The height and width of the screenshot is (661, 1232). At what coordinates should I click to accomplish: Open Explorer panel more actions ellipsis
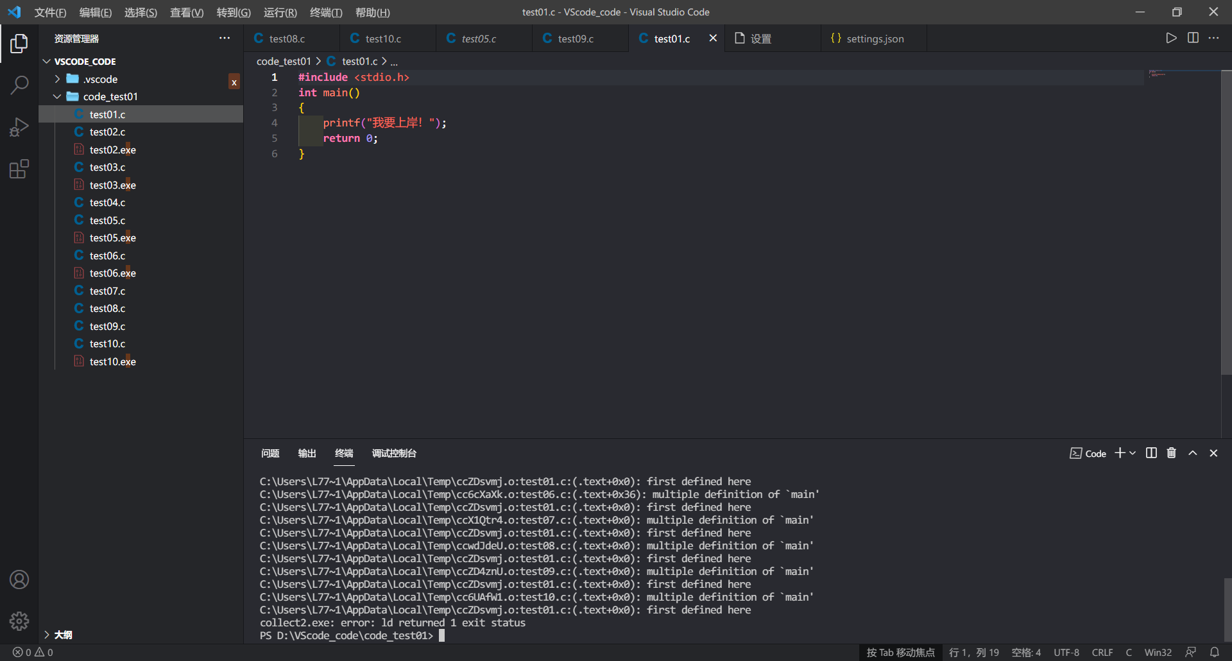pos(225,38)
